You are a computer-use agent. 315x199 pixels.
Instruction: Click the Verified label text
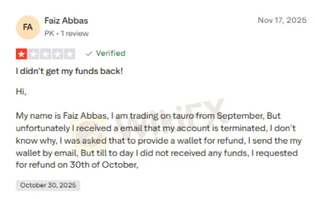coord(110,53)
